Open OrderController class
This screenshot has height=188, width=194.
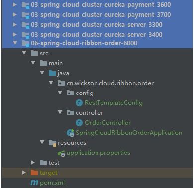[108, 123]
